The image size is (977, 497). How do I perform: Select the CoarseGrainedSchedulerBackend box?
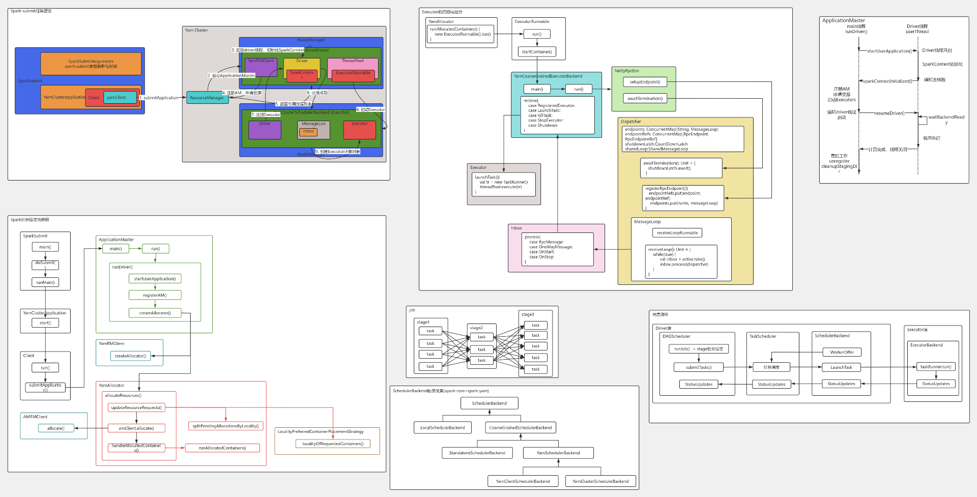coord(520,428)
